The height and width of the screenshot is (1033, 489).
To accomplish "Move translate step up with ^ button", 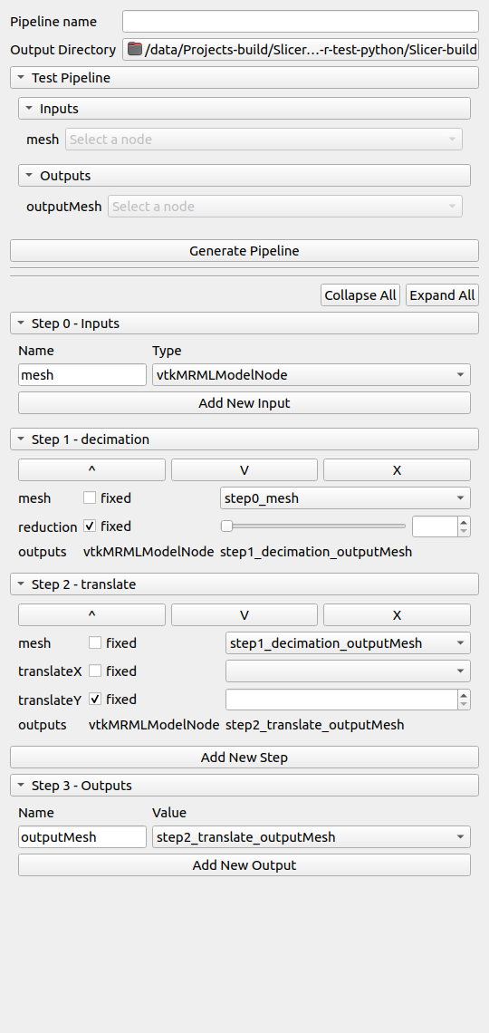I will point(91,614).
